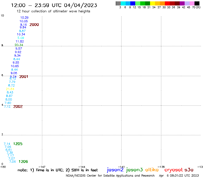203x178 pixels.
Task: Select the purple swatch in the legend
Action: pyautogui.click(x=182, y=3)
